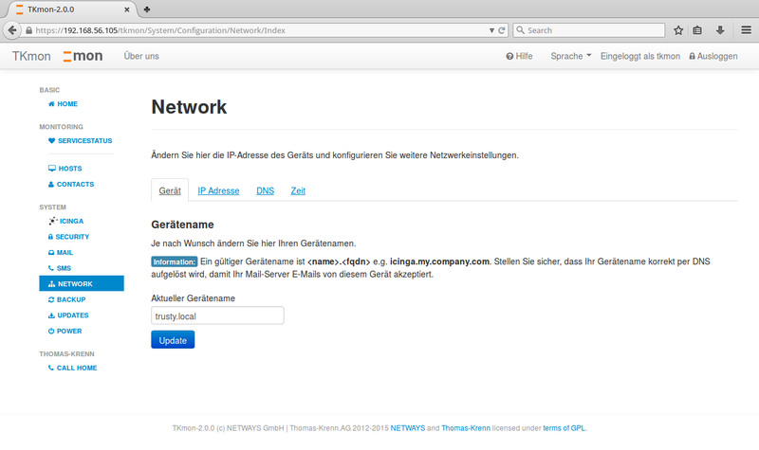The image size is (759, 450).
Task: Open BACKUP in the sidebar
Action: pyautogui.click(x=66, y=299)
